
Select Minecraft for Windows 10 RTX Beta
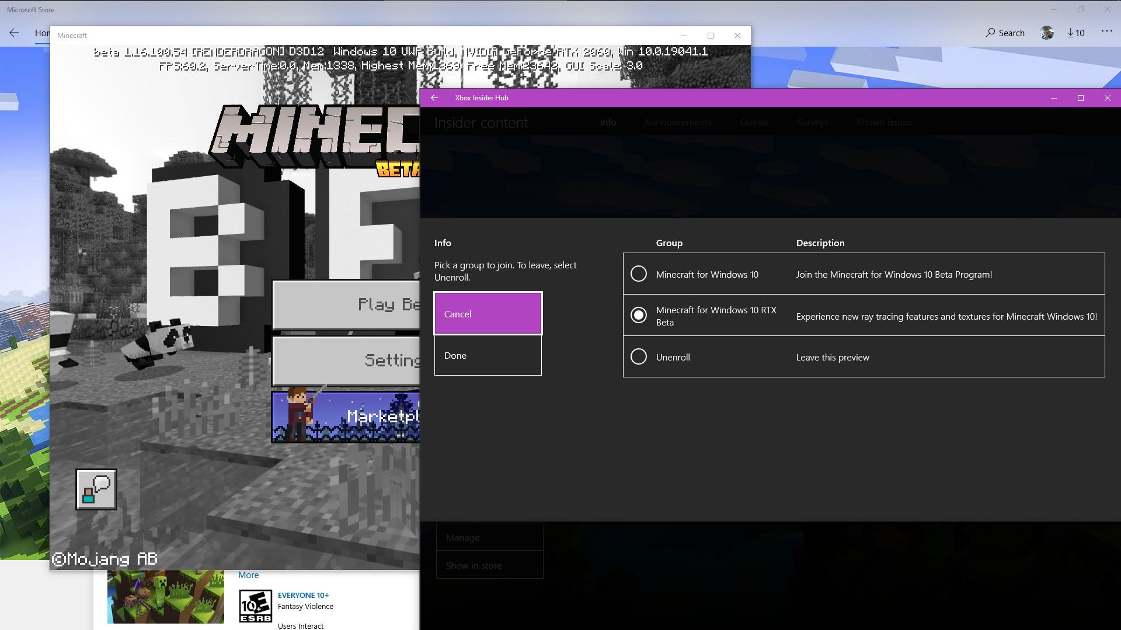click(639, 316)
